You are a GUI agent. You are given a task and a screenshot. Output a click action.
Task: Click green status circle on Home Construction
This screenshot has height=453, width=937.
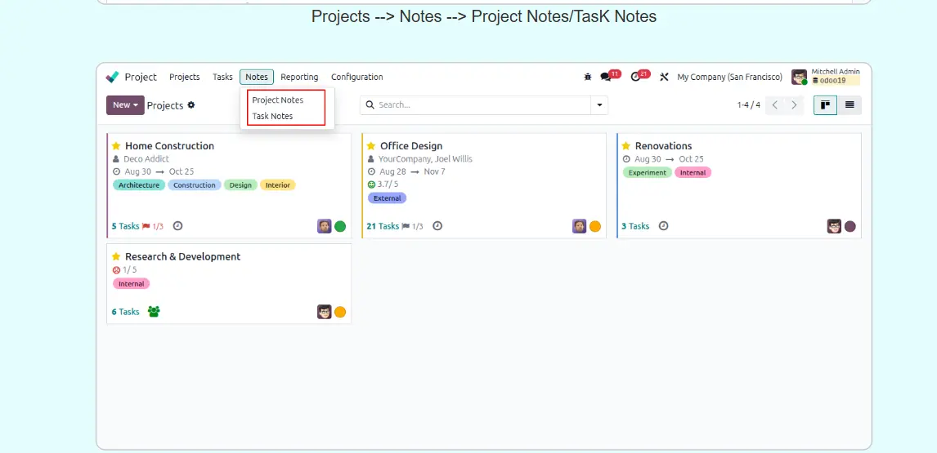click(340, 226)
